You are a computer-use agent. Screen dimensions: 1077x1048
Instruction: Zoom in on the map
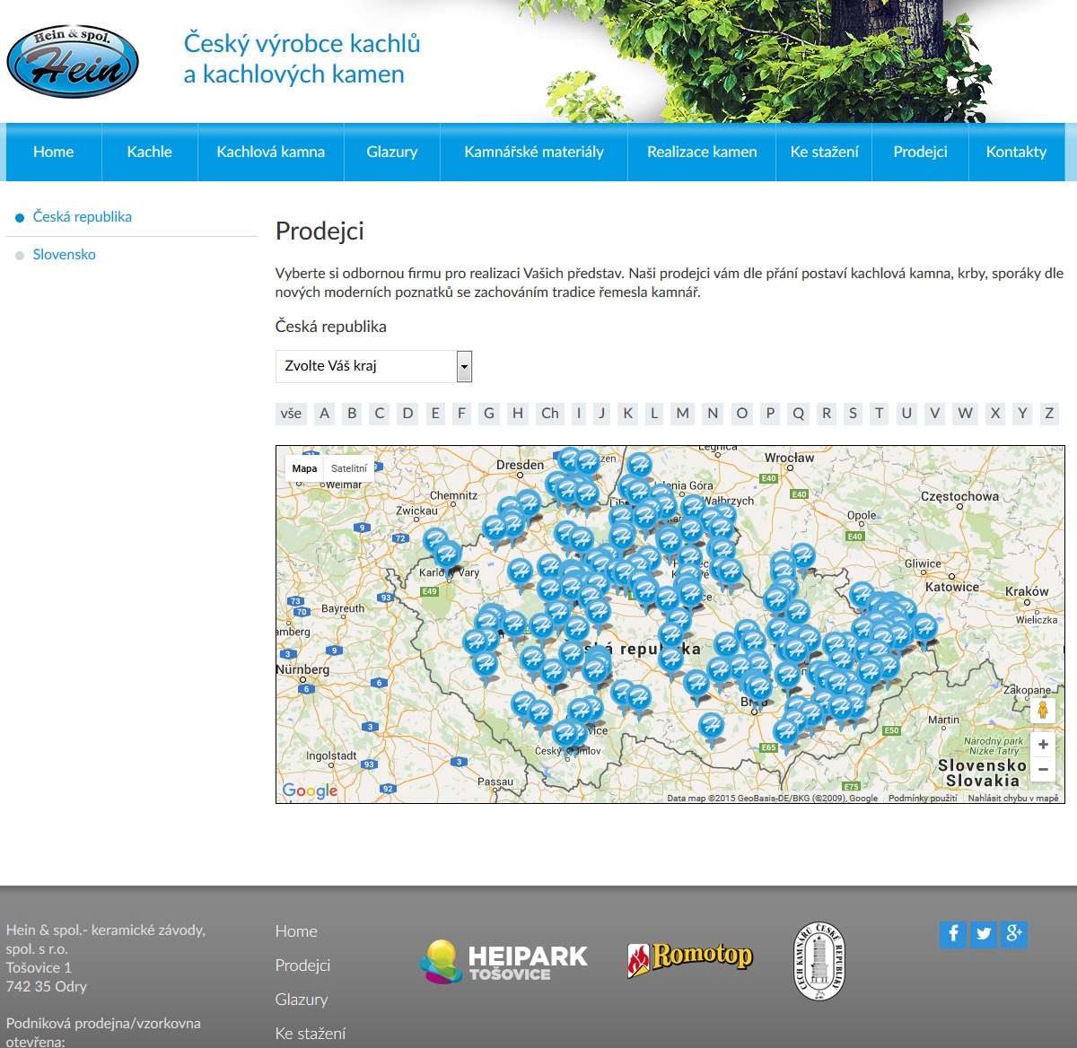pyautogui.click(x=1043, y=745)
